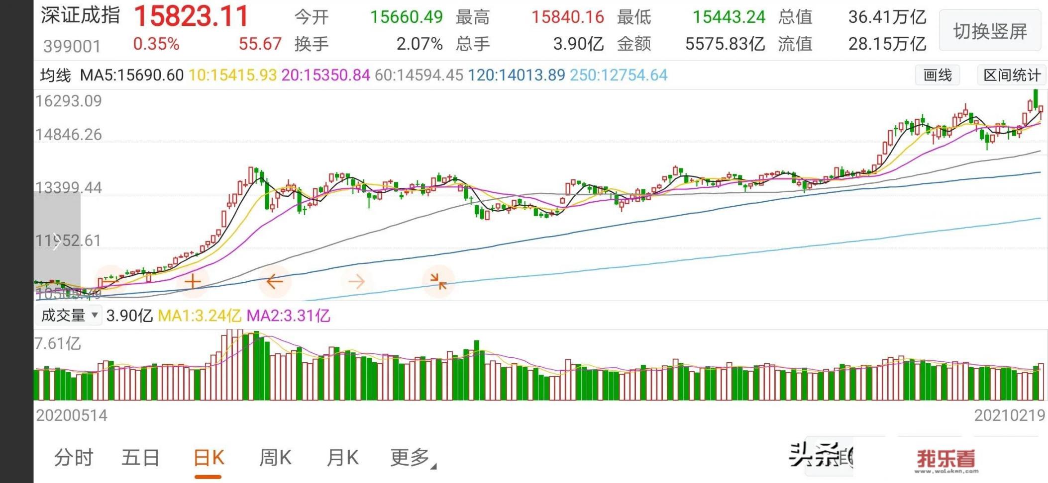Image resolution: width=1048 pixels, height=483 pixels.
Task: Open the 成交量 indicator dropdown
Action: coord(68,316)
